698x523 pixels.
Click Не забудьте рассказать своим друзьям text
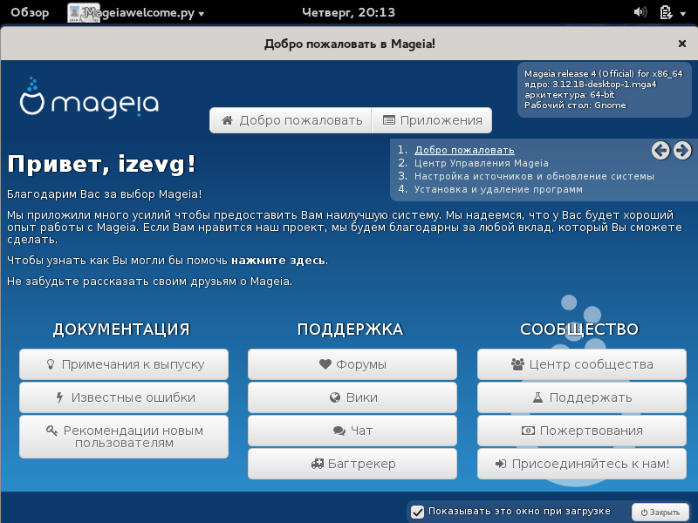149,281
